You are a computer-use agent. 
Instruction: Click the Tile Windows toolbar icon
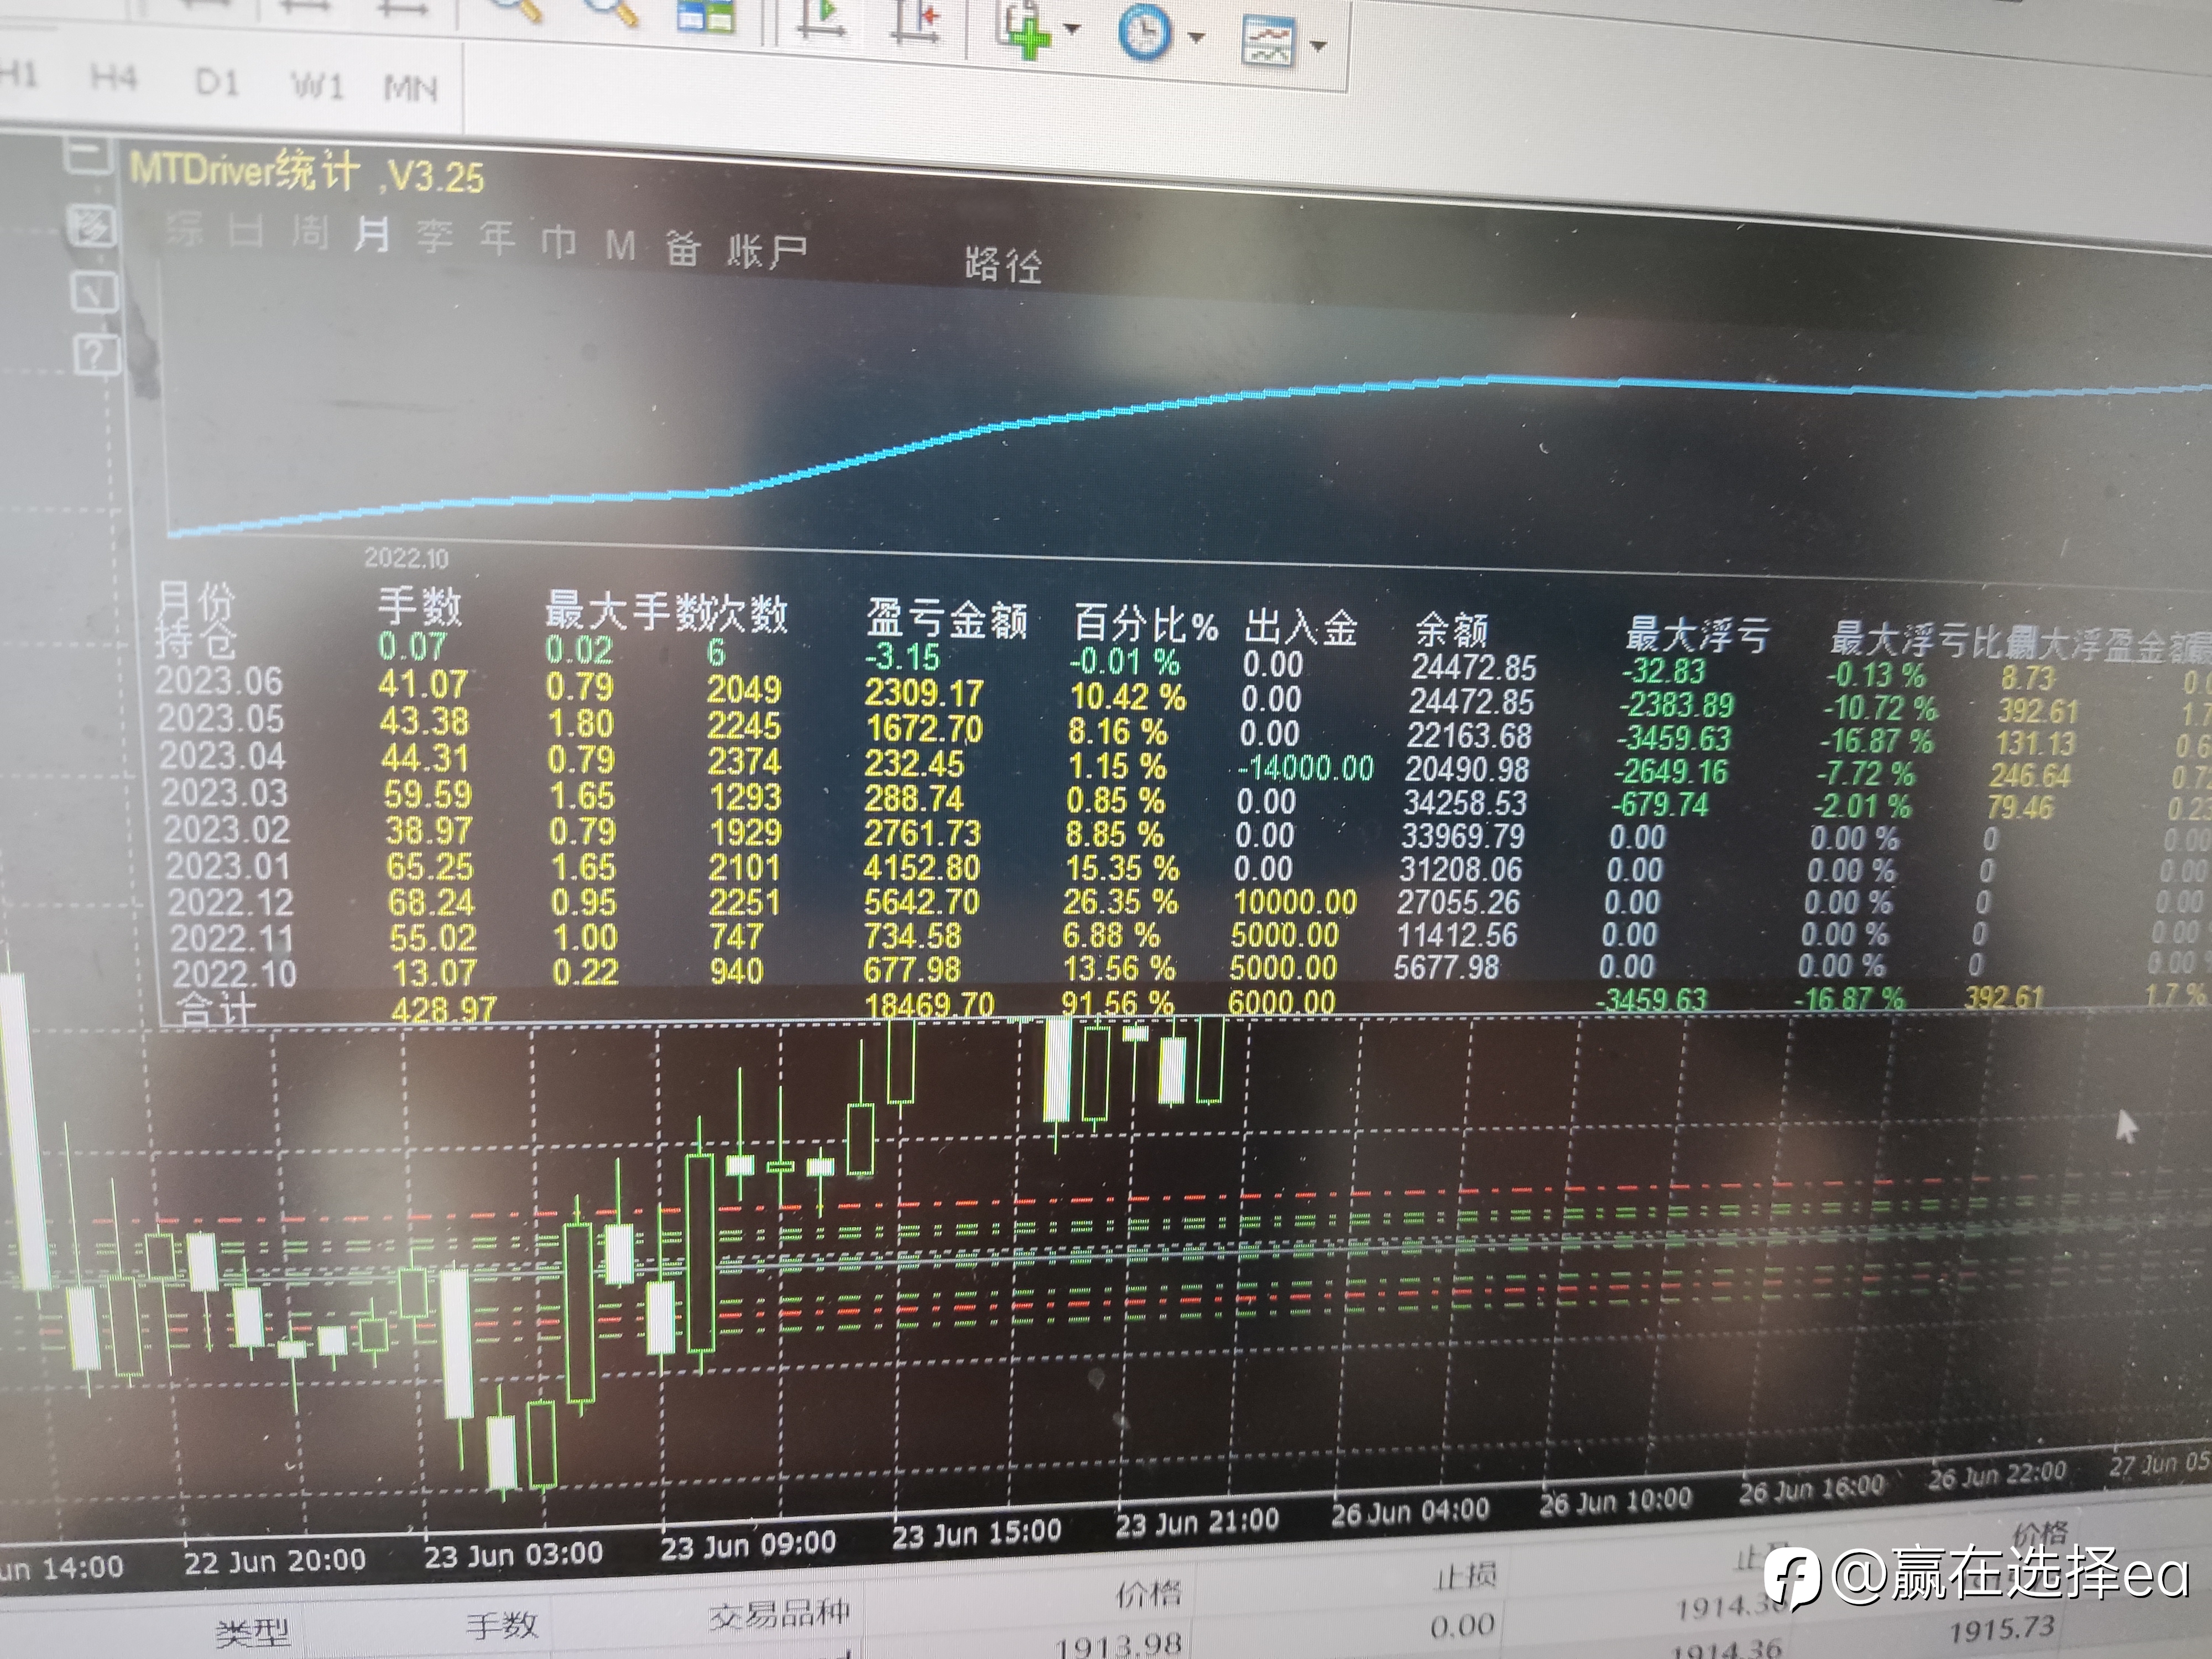click(x=705, y=16)
